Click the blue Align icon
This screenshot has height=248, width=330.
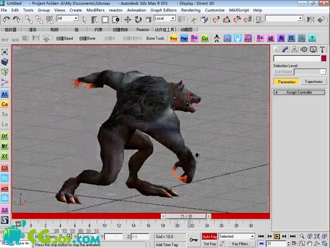(x=184, y=38)
